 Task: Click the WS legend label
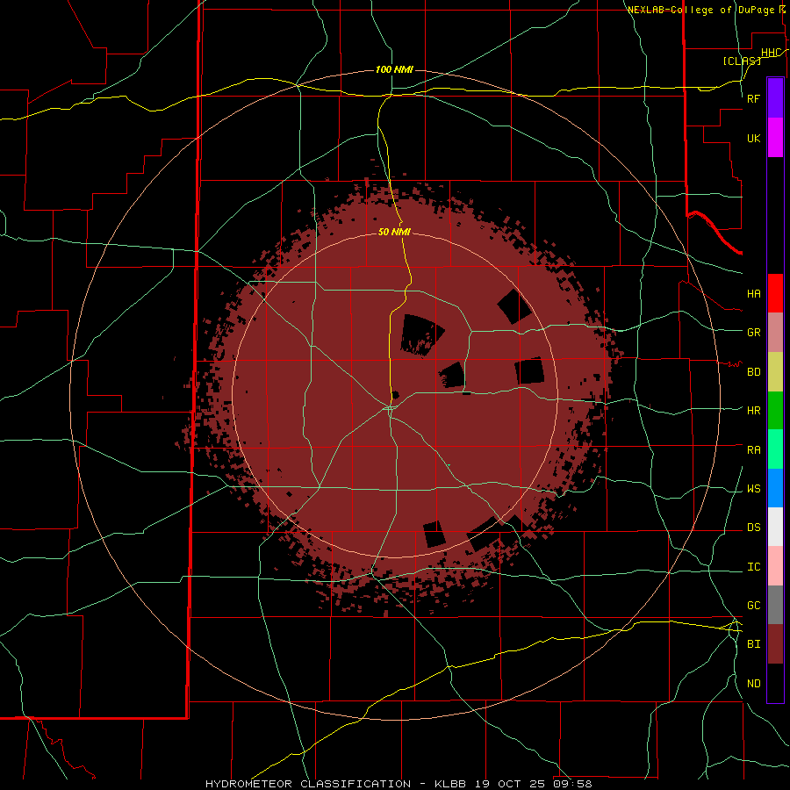(753, 488)
